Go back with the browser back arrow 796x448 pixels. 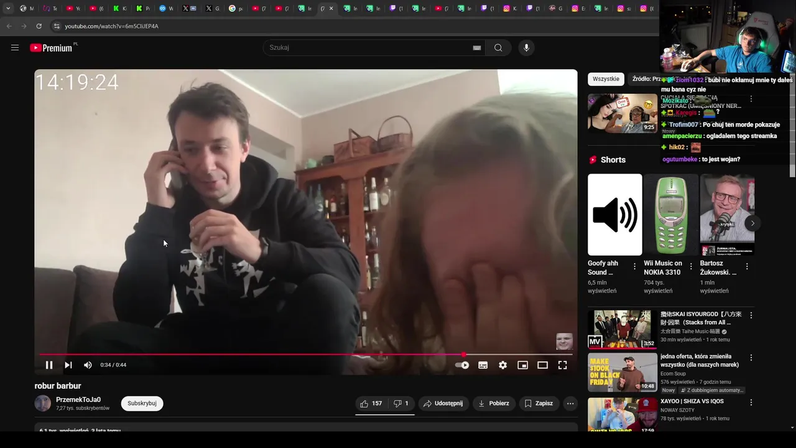tap(9, 26)
